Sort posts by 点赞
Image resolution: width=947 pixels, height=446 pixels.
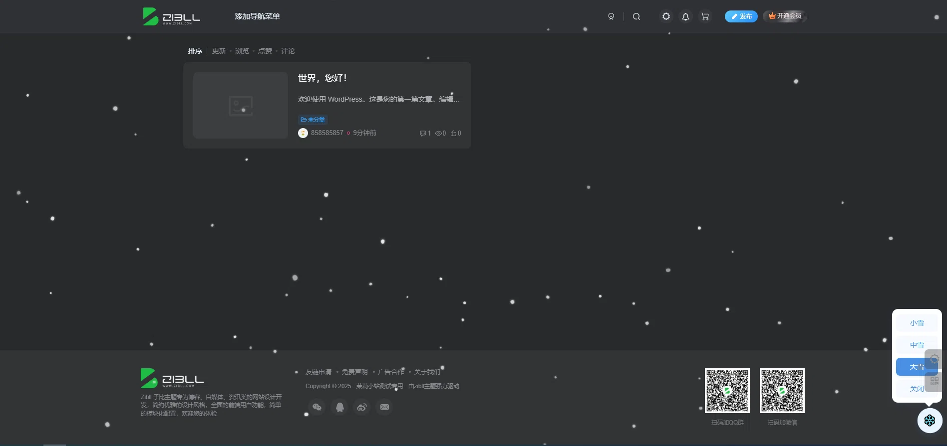tap(265, 51)
